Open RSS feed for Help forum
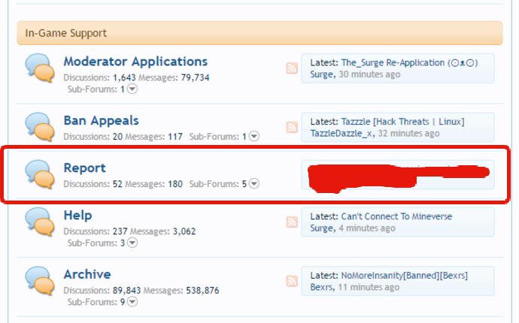Screen dimensions: 519x323 tap(292, 222)
